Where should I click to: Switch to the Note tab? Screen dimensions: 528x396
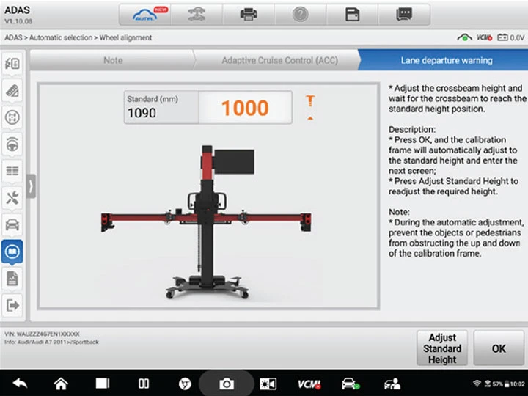pyautogui.click(x=113, y=60)
